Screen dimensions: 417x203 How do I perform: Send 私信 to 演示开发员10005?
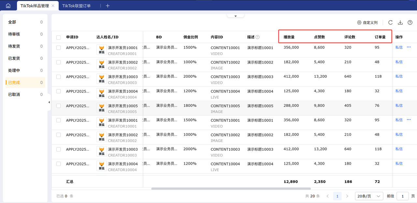[399, 106]
